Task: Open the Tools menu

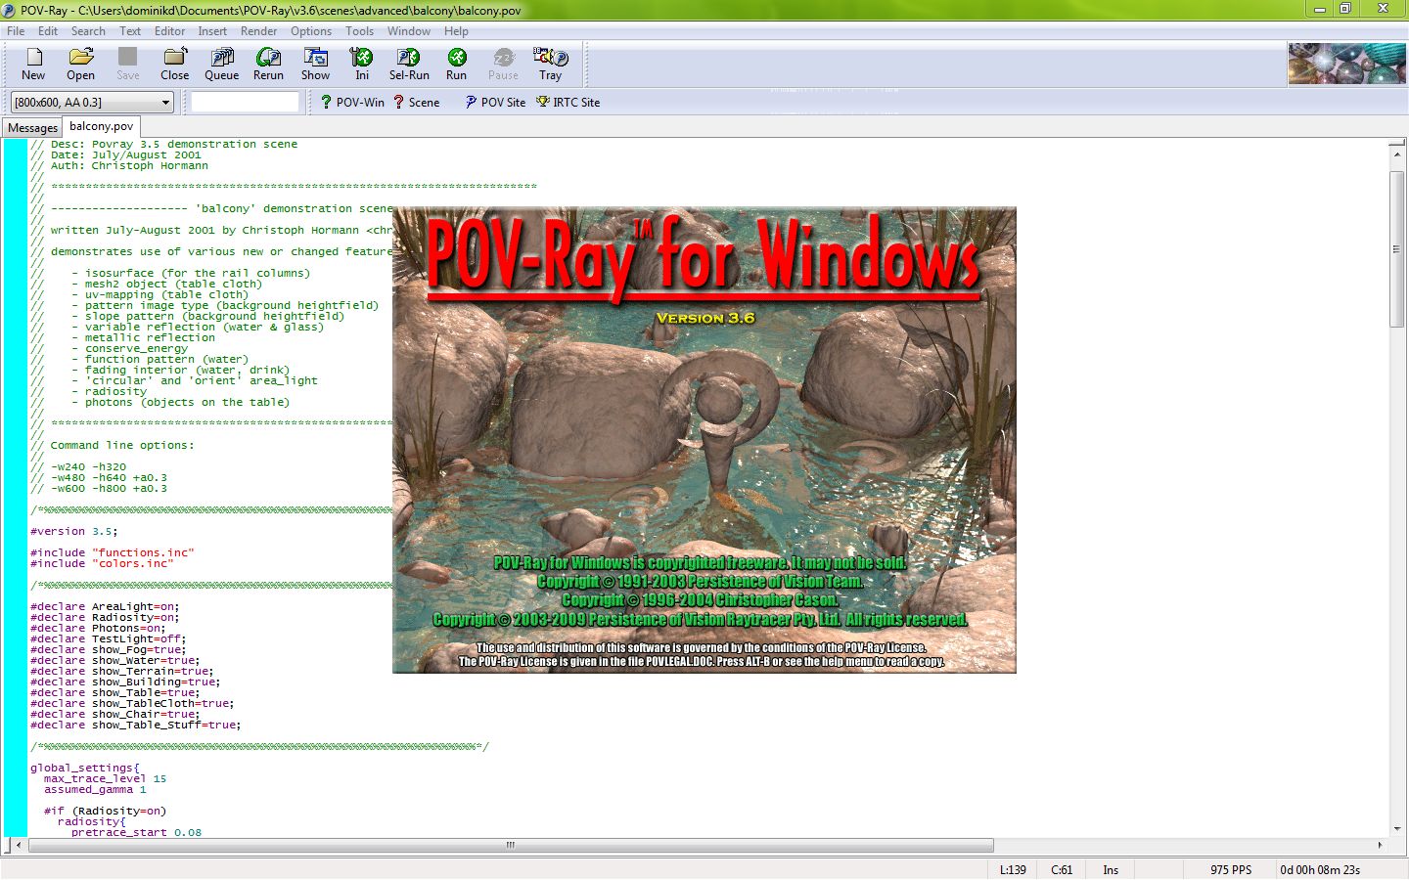Action: click(x=359, y=31)
